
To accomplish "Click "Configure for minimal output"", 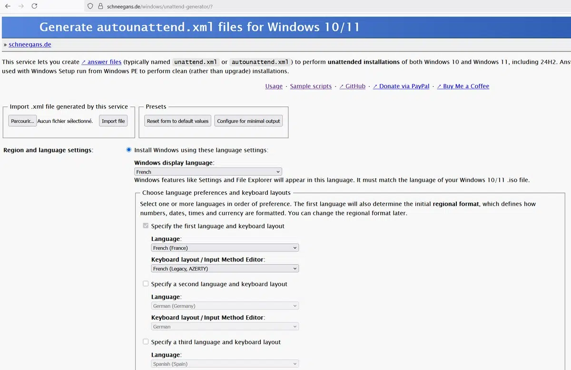I will tap(248, 120).
